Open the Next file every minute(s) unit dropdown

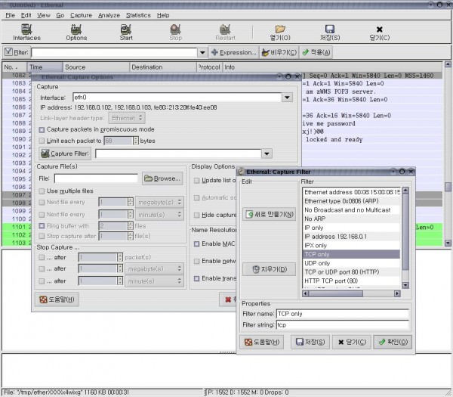tap(159, 215)
